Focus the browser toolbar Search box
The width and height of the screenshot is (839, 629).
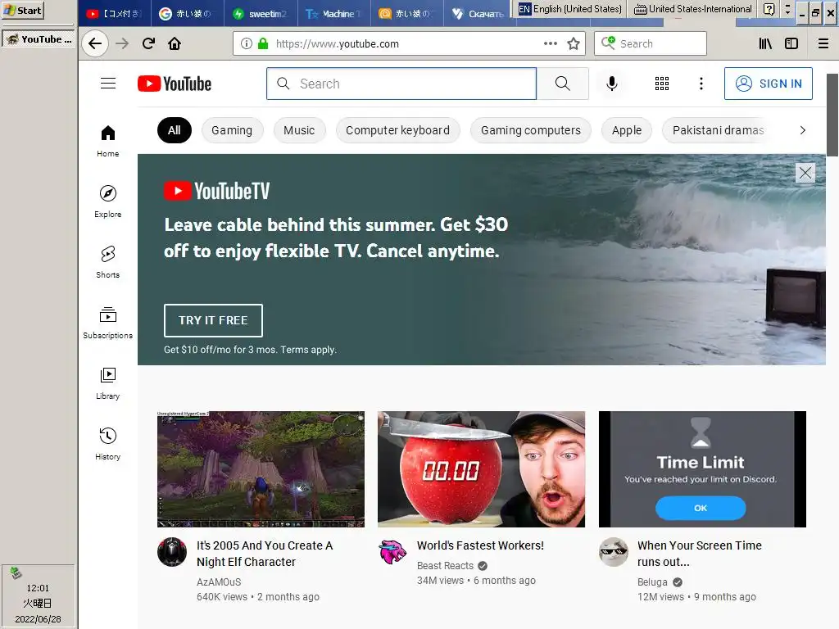pos(650,43)
